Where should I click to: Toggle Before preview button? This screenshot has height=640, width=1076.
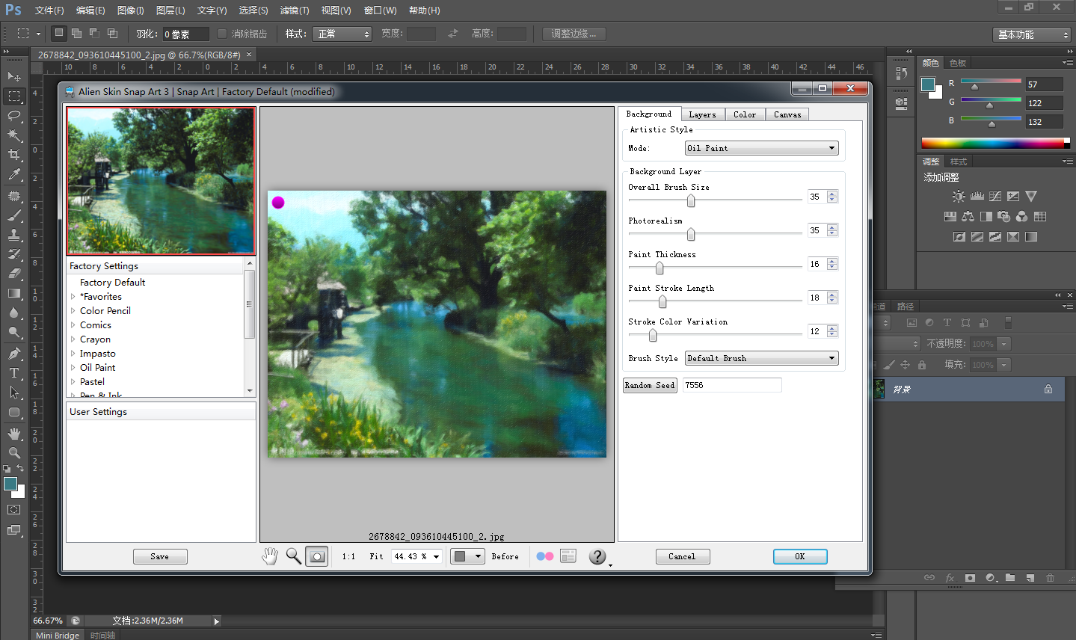click(505, 556)
